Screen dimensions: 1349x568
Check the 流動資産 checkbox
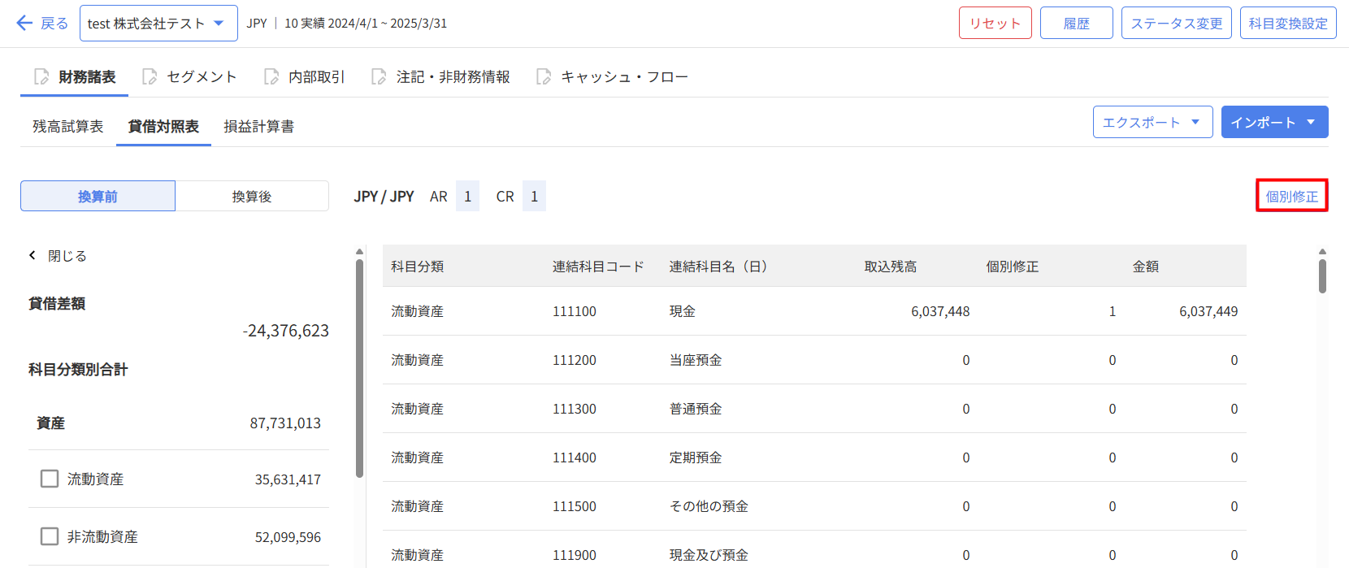point(50,479)
